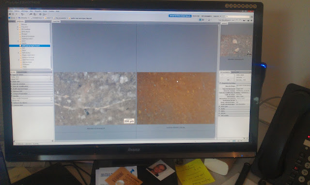Click the refine/review mode icon in toolbar
The height and width of the screenshot is (185, 310).
35,14
